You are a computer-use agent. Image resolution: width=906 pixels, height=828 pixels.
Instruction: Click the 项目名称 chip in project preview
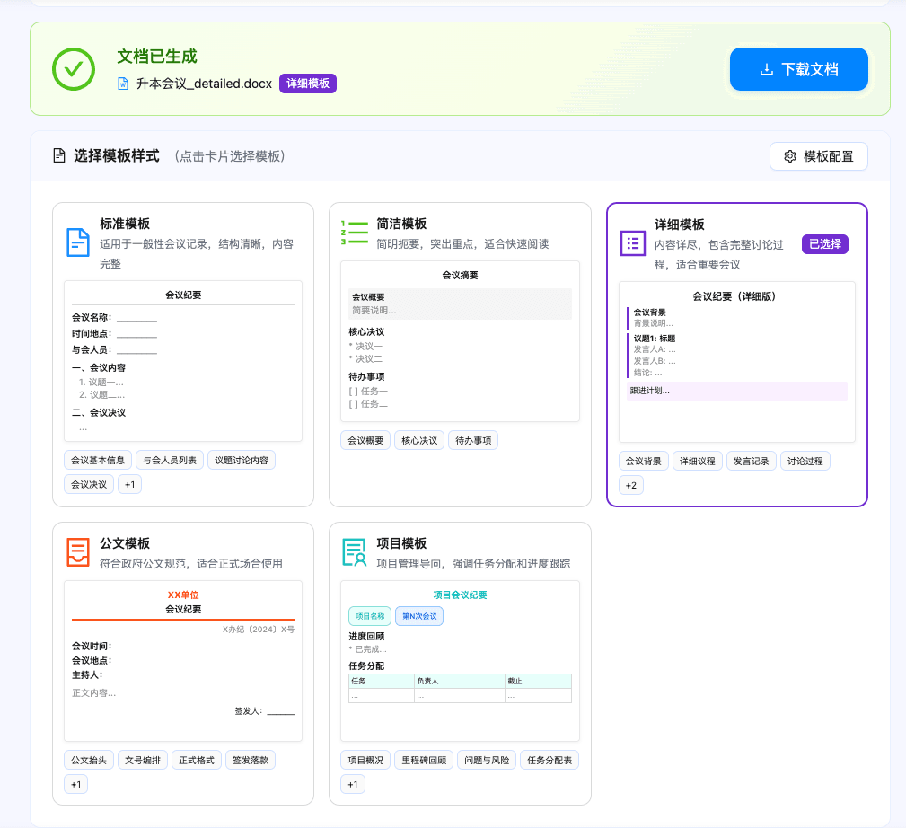(370, 616)
